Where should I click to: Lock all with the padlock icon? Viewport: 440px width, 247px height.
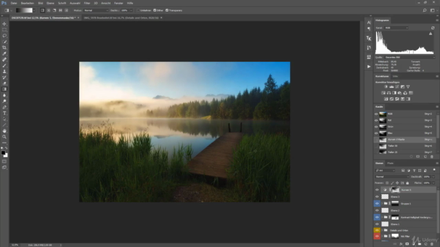(x=408, y=183)
